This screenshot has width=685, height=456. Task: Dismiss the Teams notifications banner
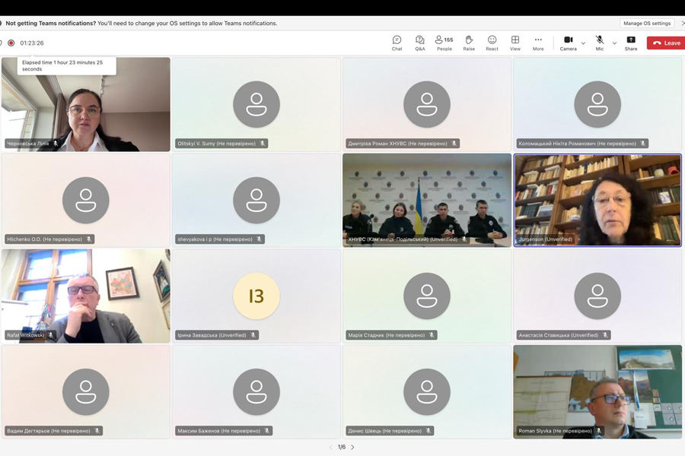683,23
